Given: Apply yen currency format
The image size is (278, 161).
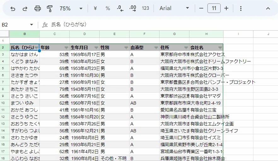Looking at the screenshot, I should (95, 8).
